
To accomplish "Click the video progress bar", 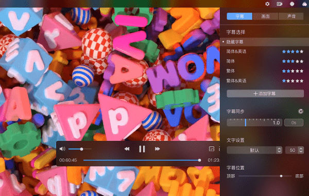I will (142, 160).
